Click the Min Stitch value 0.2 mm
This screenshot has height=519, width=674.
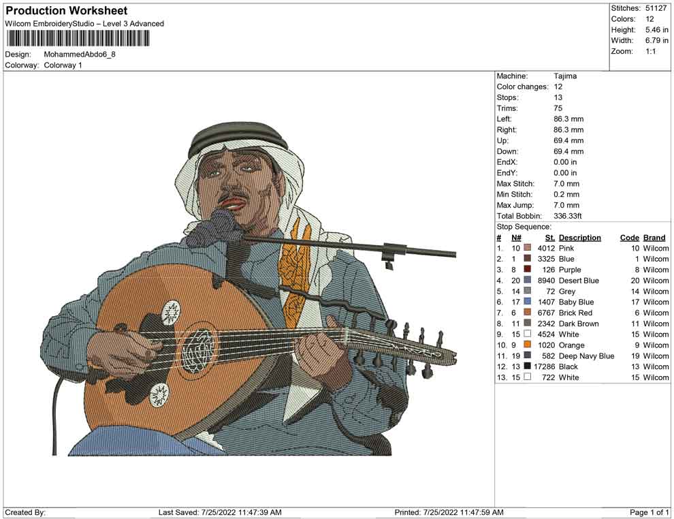pos(566,194)
